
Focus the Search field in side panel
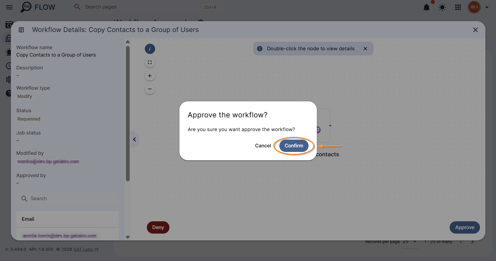click(x=68, y=198)
